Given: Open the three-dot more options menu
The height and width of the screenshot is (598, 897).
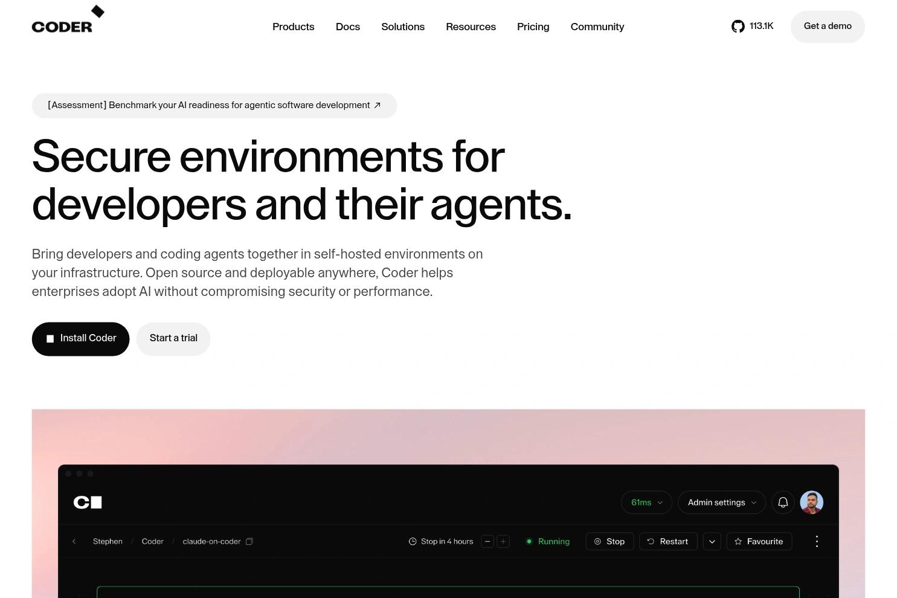Looking at the screenshot, I should point(817,542).
